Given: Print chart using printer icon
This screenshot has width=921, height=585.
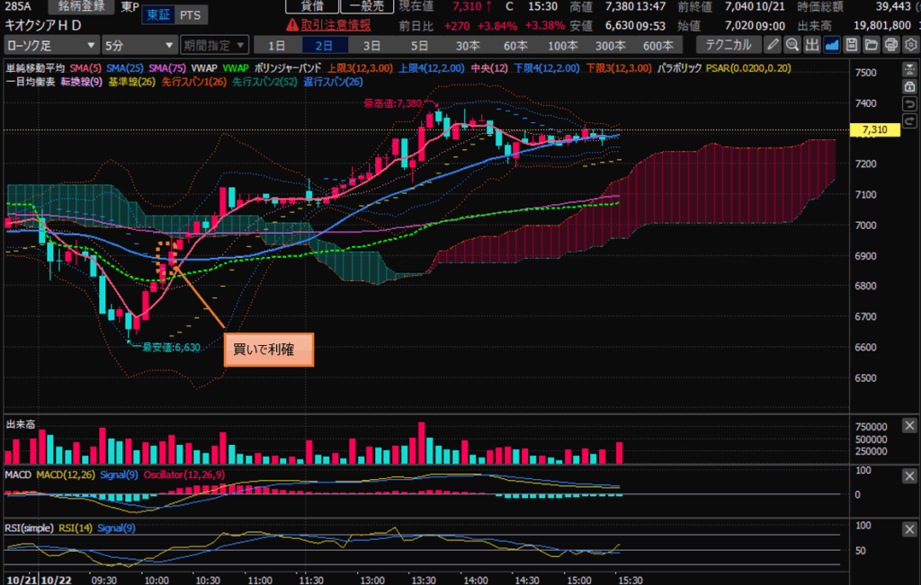Looking at the screenshot, I should click(x=890, y=44).
